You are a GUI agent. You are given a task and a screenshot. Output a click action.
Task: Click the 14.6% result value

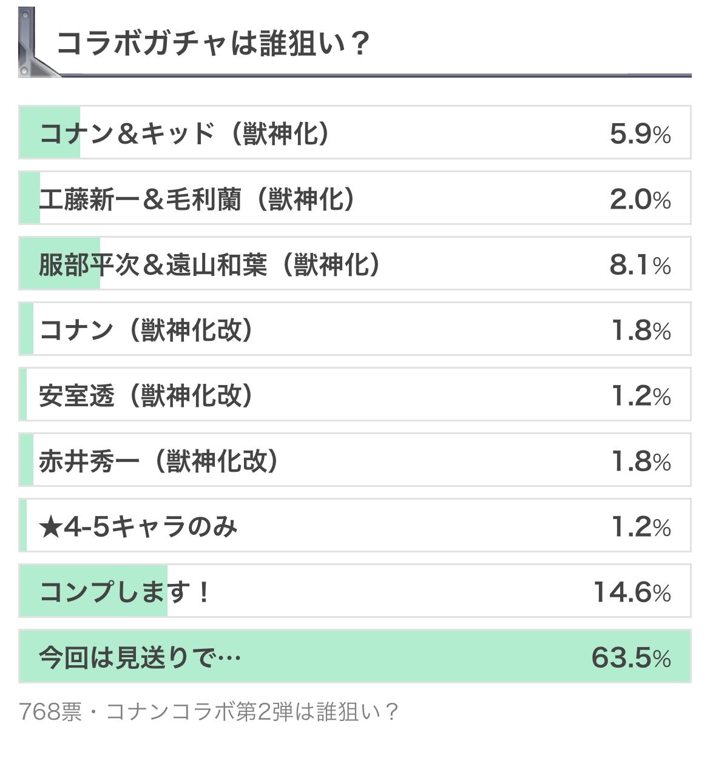pyautogui.click(x=632, y=591)
